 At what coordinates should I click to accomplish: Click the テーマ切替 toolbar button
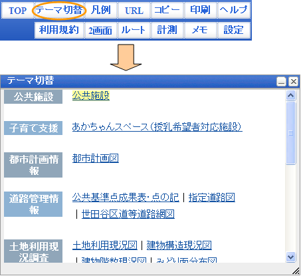pyautogui.click(x=59, y=10)
